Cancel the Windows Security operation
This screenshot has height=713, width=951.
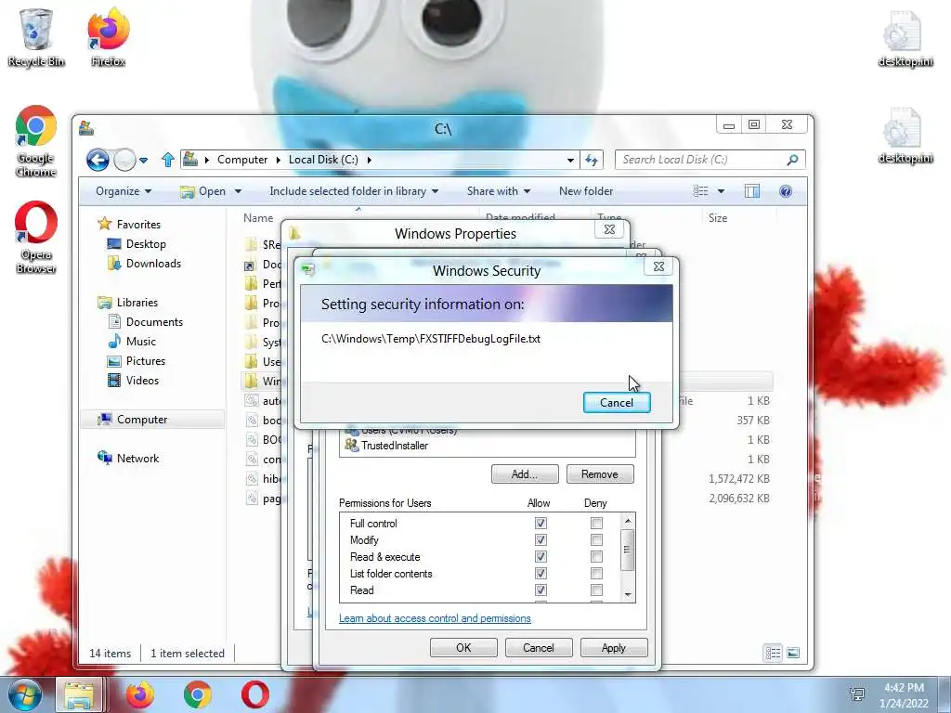click(617, 403)
